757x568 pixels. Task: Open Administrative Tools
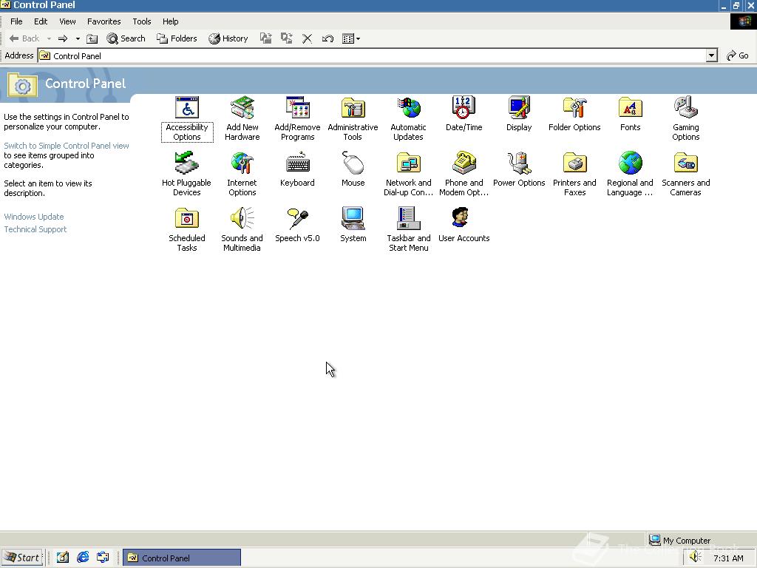pyautogui.click(x=353, y=118)
